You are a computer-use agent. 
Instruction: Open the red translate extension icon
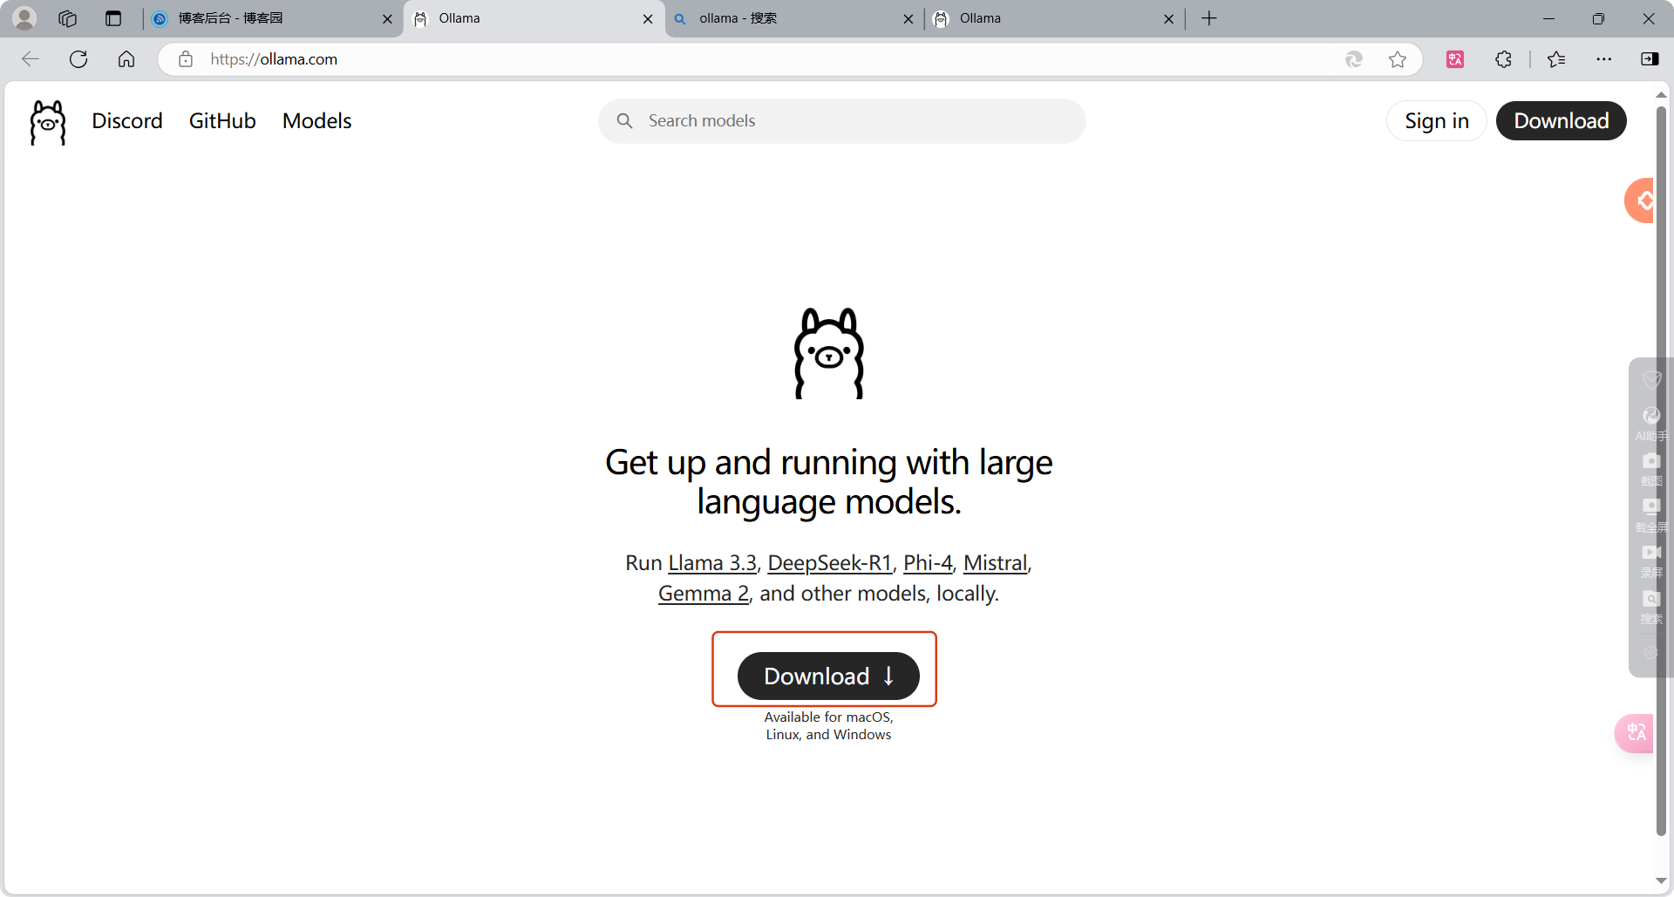click(x=1455, y=59)
